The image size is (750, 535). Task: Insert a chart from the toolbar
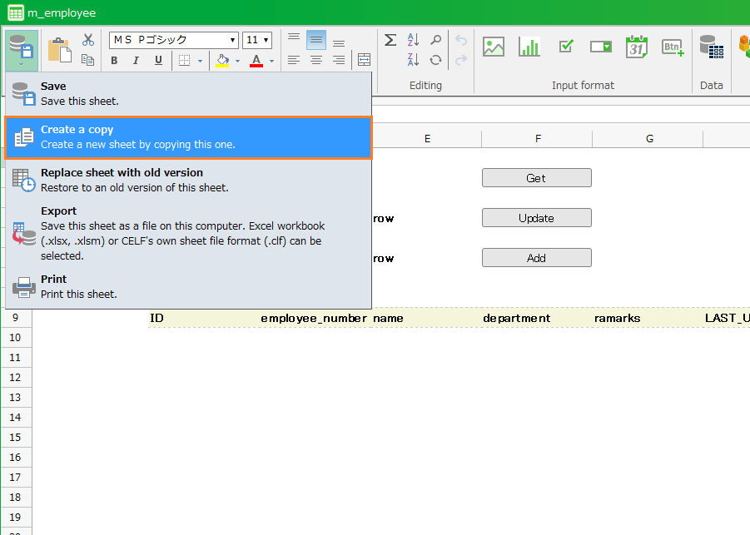pyautogui.click(x=529, y=47)
